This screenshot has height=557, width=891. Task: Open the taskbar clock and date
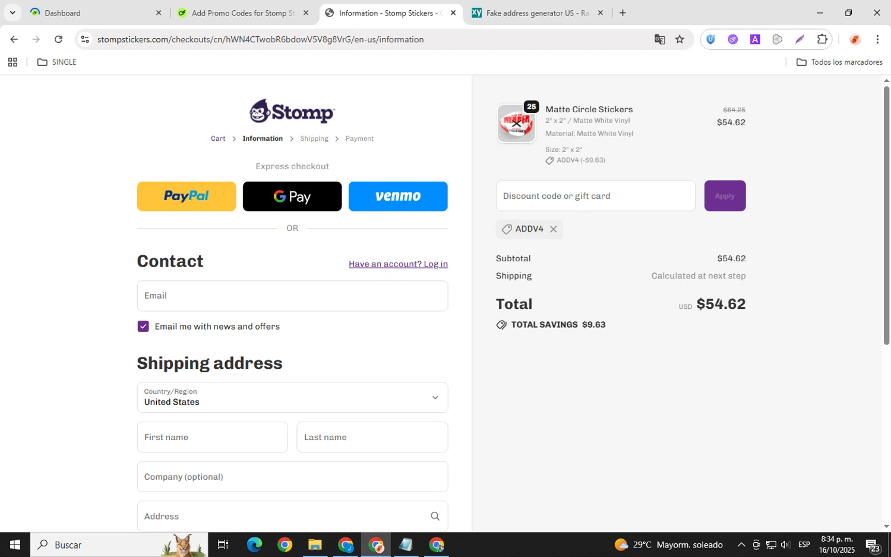coord(837,545)
